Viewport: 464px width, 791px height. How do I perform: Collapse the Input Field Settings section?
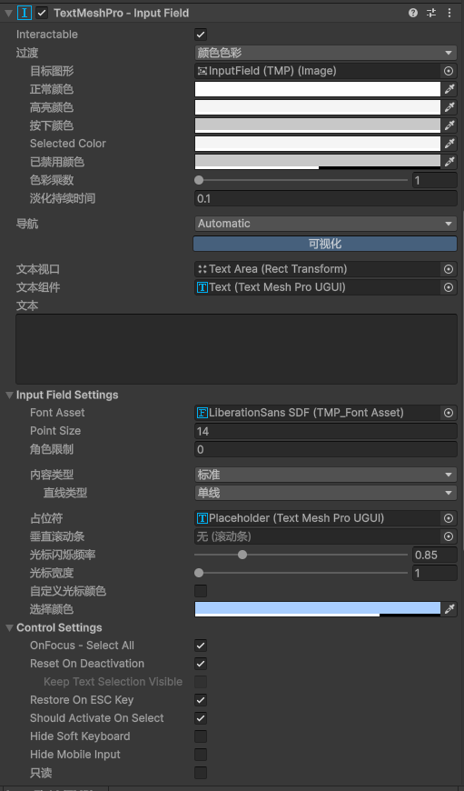tap(9, 395)
